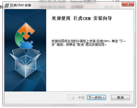The height and width of the screenshot is (108, 137).
Task: Click 欢迎使用 in the welcome heading
Action: click(61, 18)
